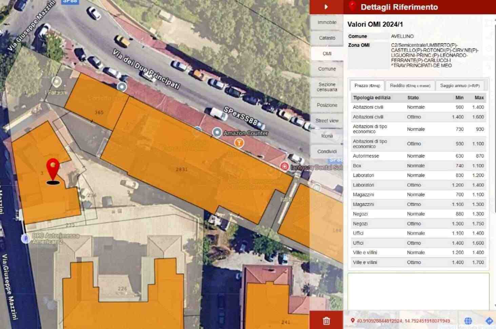Click the red location pin on the map
Viewport: 496px width, 329px height.
(x=53, y=168)
